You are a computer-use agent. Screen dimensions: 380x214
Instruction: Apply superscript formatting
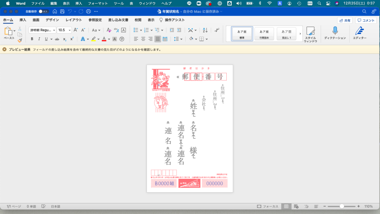click(x=72, y=39)
